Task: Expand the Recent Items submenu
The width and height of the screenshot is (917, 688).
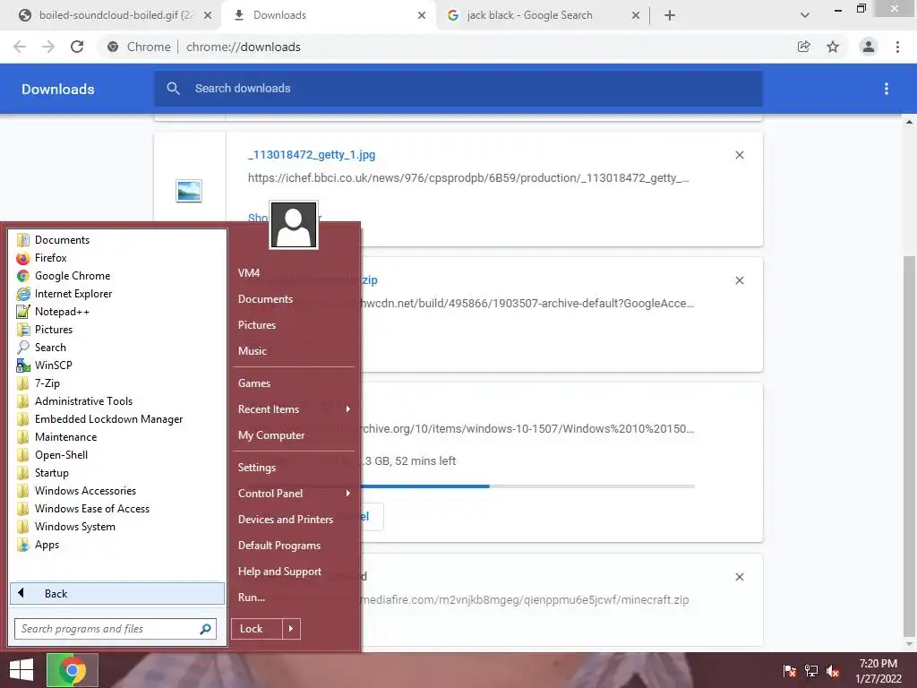Action: (294, 408)
